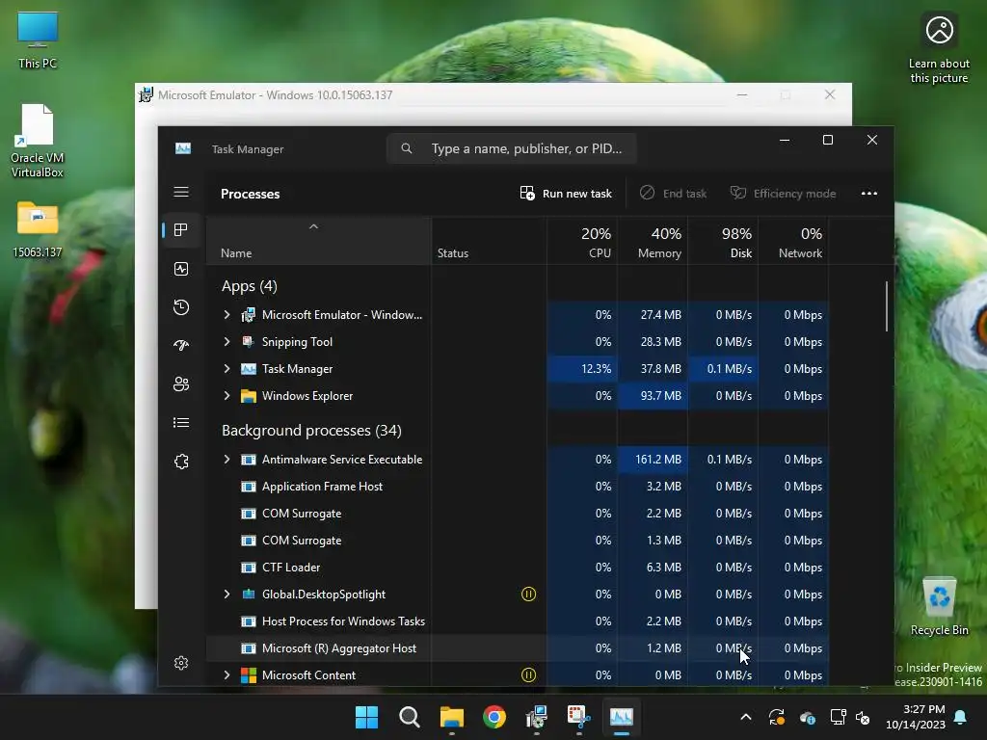The height and width of the screenshot is (740, 987).
Task: Open taskbar Search
Action: point(409,717)
